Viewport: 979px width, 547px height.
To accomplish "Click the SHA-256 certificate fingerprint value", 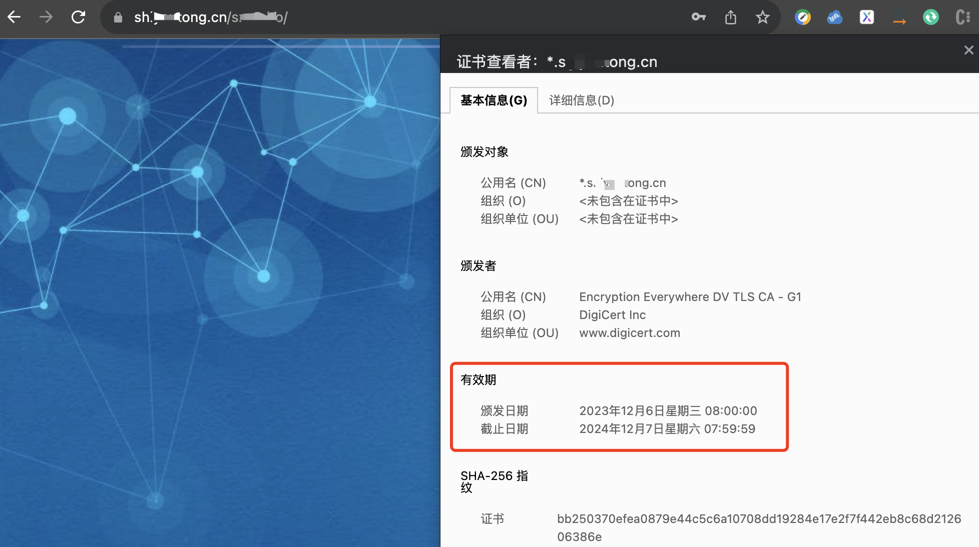I will [758, 519].
